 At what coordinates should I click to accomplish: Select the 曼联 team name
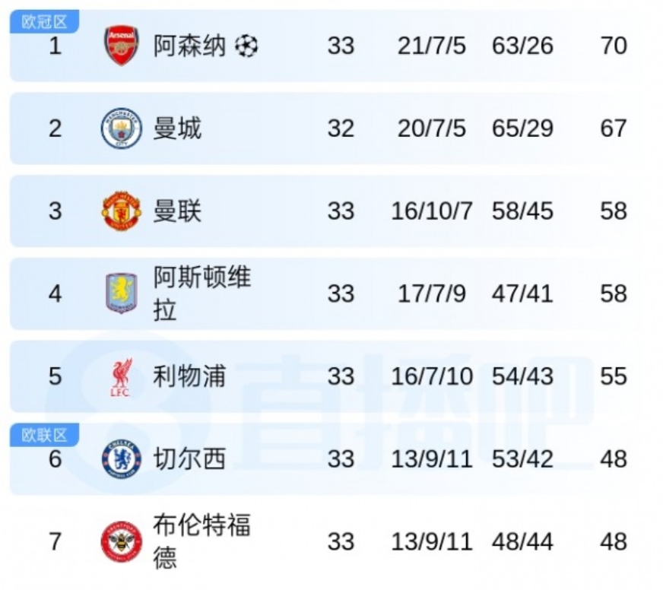point(177,211)
